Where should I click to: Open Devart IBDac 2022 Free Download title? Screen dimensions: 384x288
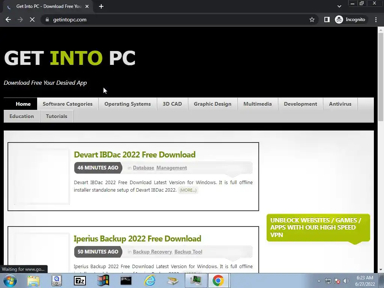point(135,154)
